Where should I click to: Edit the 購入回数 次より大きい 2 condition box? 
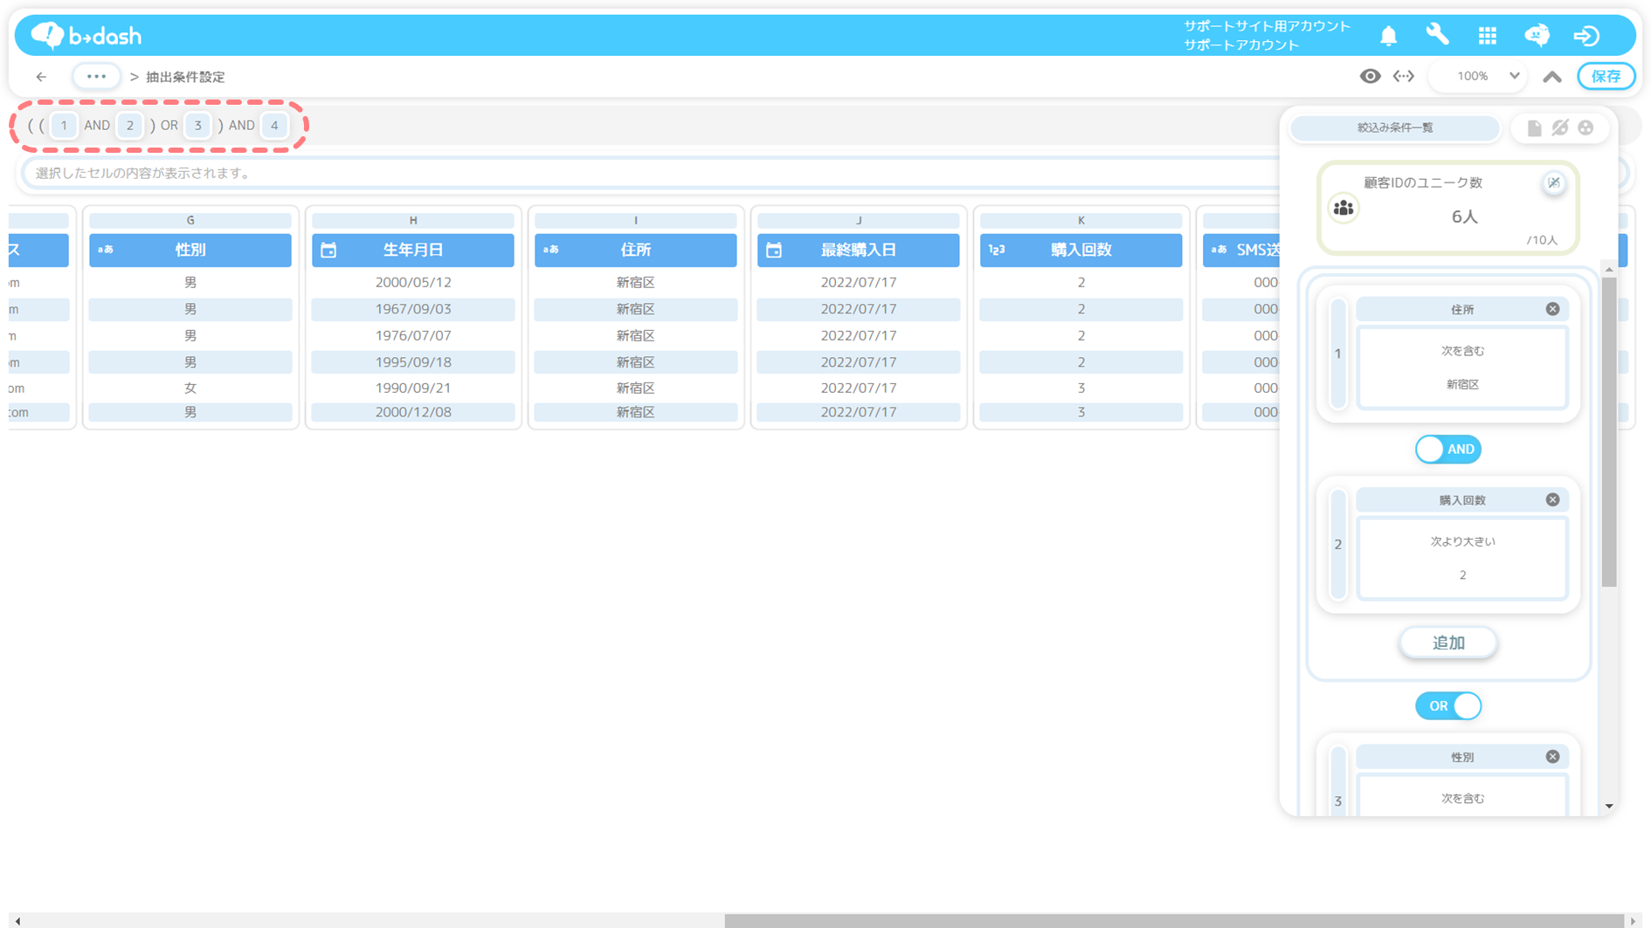1462,558
